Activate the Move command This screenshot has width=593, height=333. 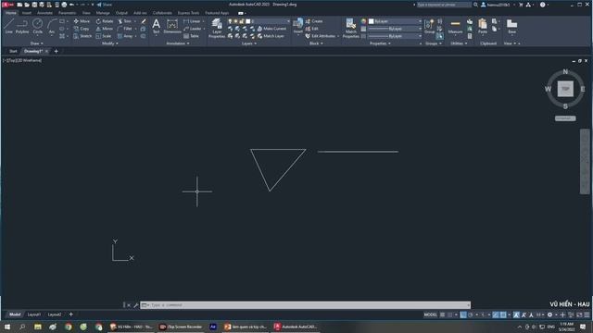(x=82, y=21)
